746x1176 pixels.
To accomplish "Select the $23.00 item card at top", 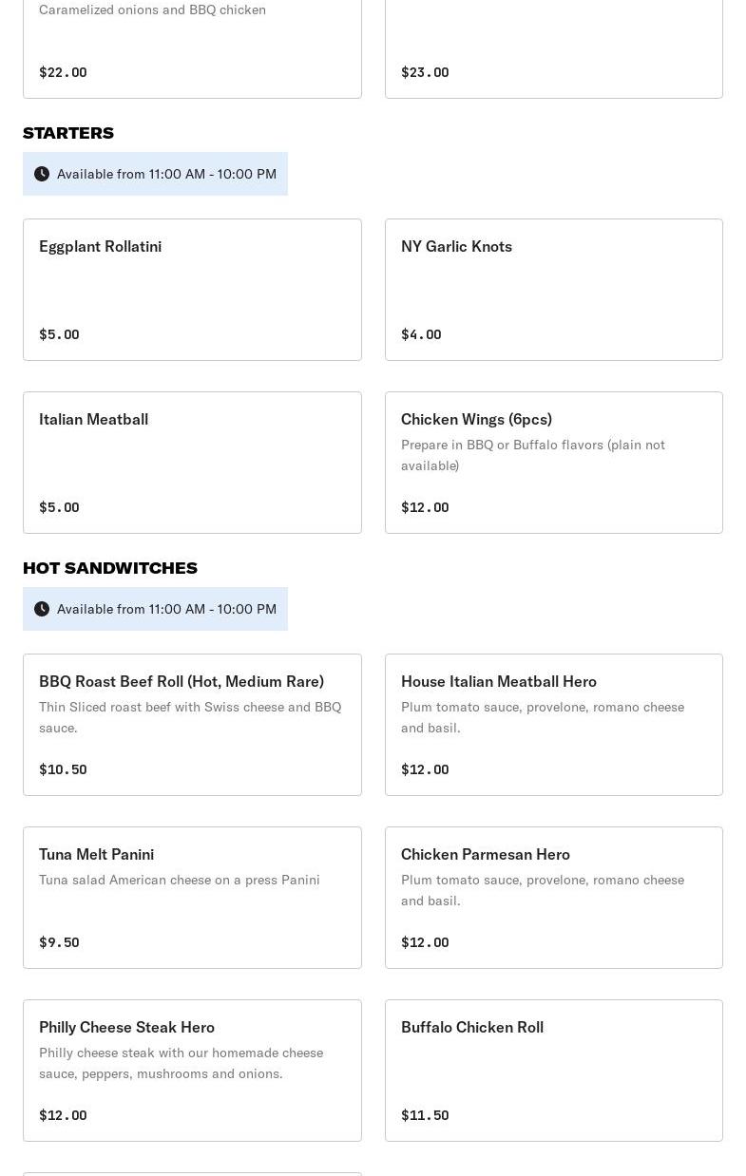I will [553, 47].
